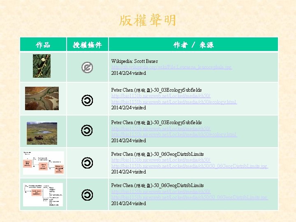Viewport: 296px width, 222px height.
Task: Click copyright icon beside three-pink-box flowchart
Action: pyautogui.click(x=87, y=163)
